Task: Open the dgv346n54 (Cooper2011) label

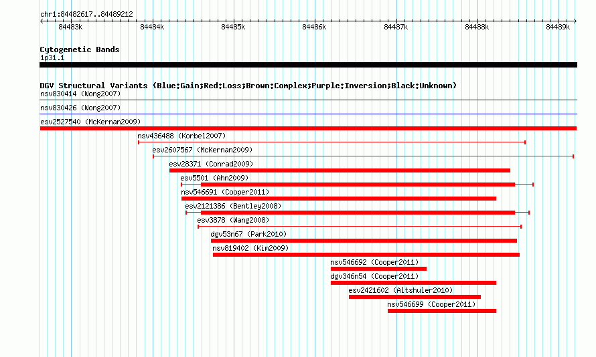Action: (374, 276)
